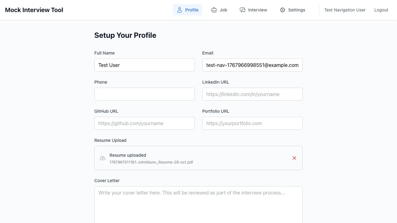
Task: Click the uploaded resume PDF filename
Action: tap(151, 162)
